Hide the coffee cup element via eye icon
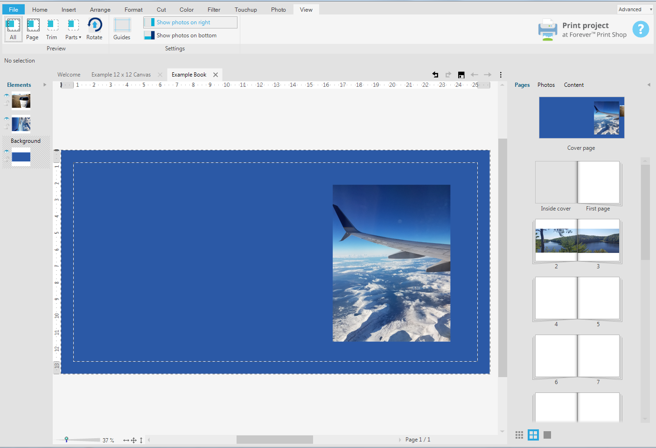 [x=7, y=95]
